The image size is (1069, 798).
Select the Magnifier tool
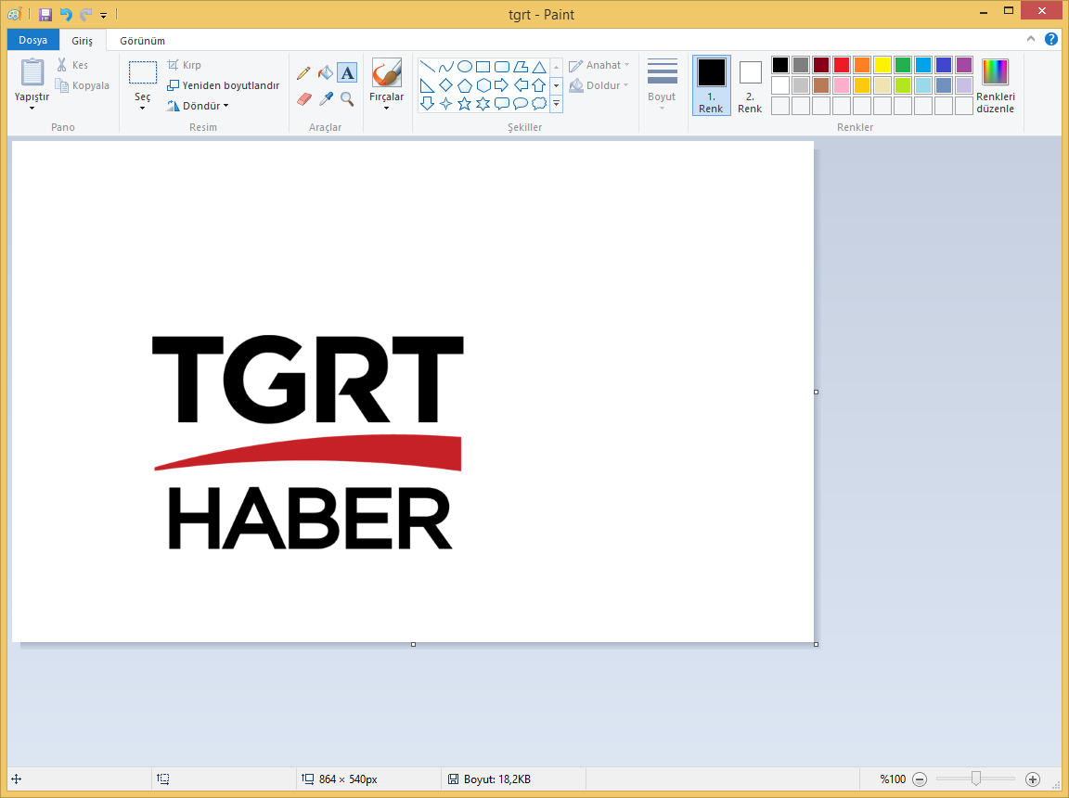(347, 98)
